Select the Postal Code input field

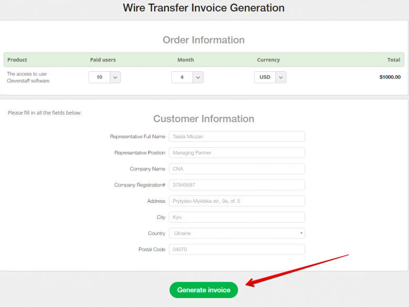pos(236,249)
